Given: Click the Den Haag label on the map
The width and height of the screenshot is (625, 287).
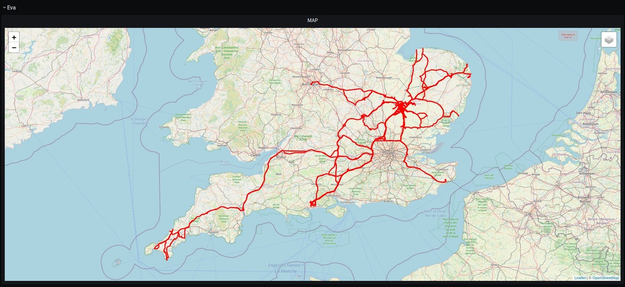Looking at the screenshot, I should coord(582,113).
